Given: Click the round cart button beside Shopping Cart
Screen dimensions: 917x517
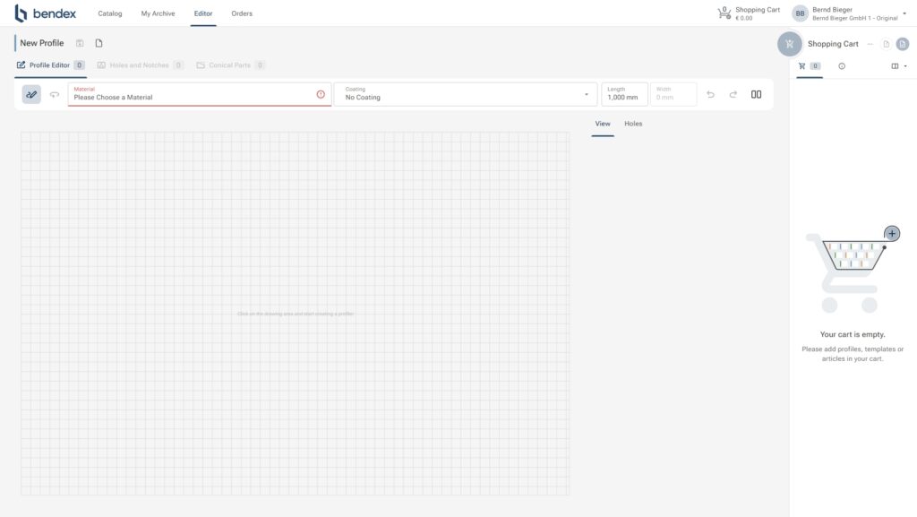Looking at the screenshot, I should 789,44.
